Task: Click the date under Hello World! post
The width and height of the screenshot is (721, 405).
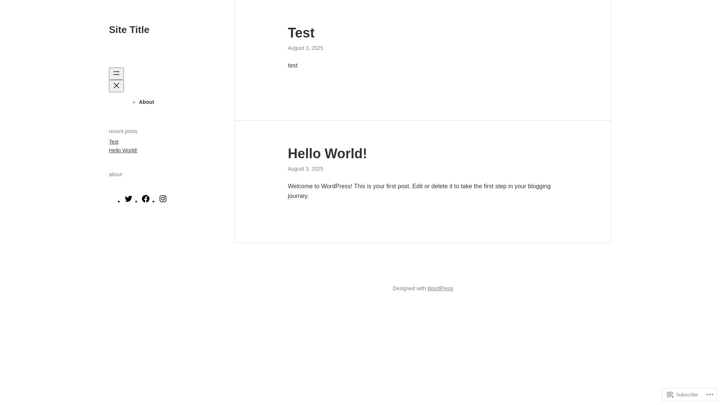Action: (x=306, y=169)
